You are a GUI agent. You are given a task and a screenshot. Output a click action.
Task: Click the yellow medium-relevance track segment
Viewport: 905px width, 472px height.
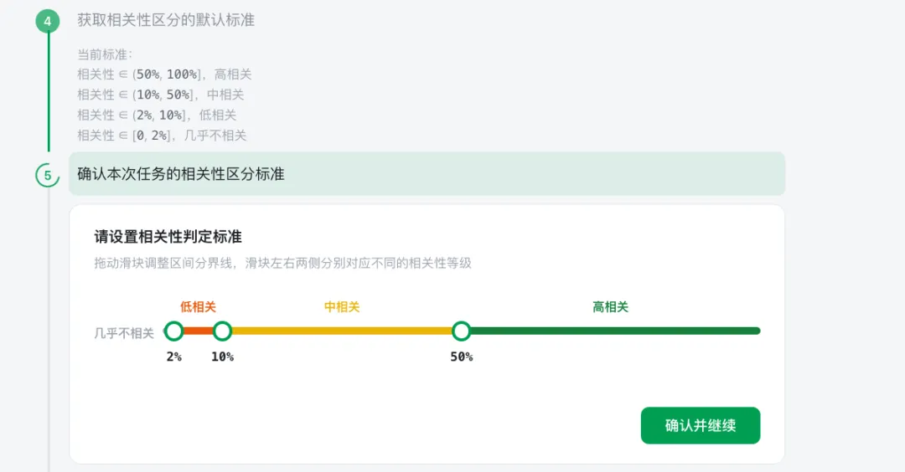(x=341, y=331)
